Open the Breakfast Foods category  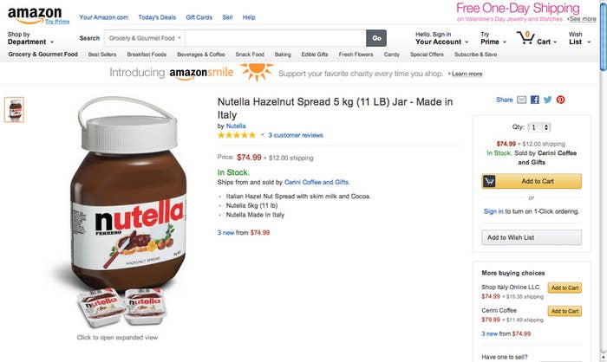click(147, 55)
